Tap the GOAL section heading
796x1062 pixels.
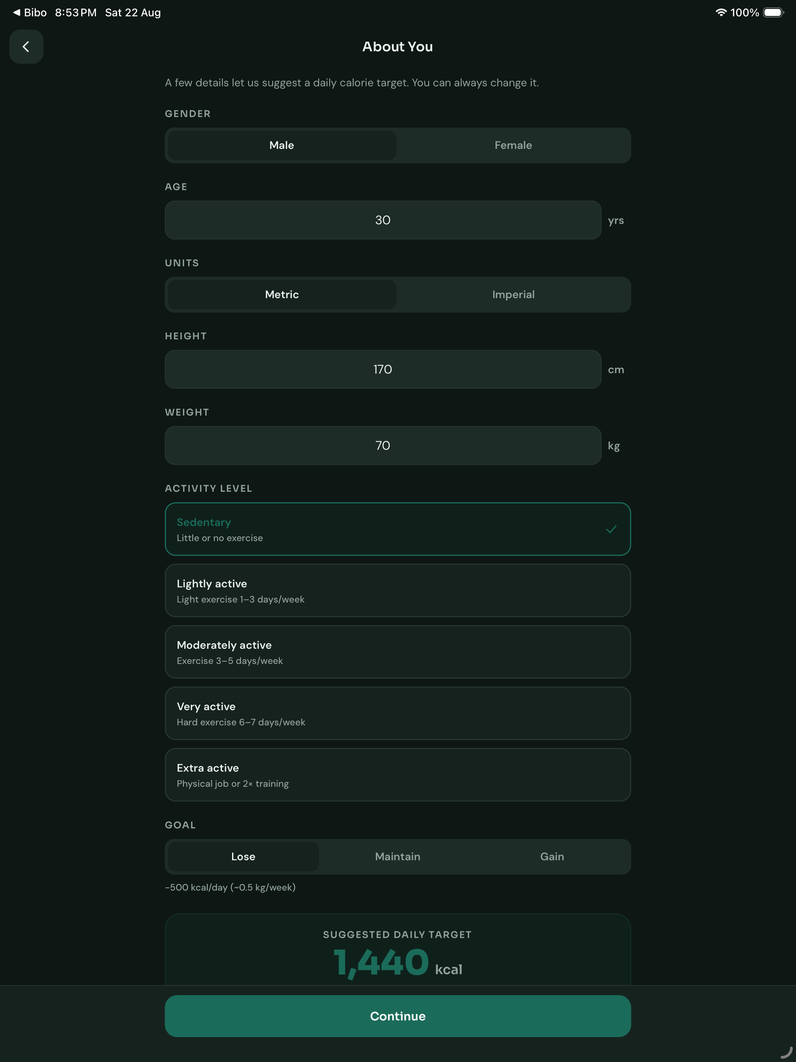tap(180, 825)
